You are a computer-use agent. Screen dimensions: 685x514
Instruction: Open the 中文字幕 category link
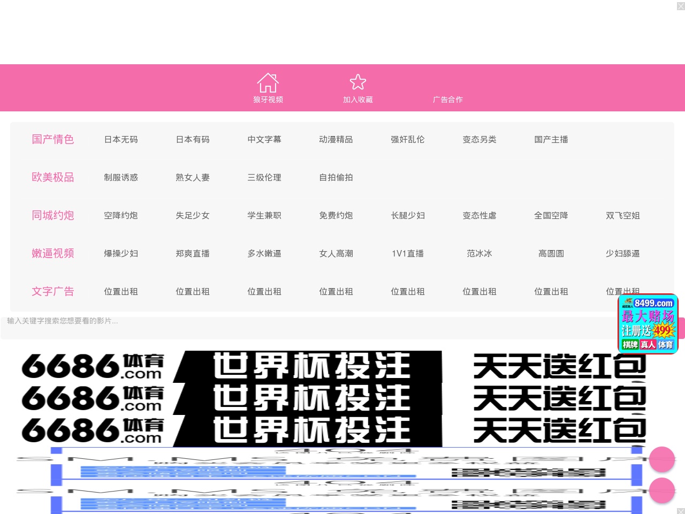pyautogui.click(x=264, y=139)
